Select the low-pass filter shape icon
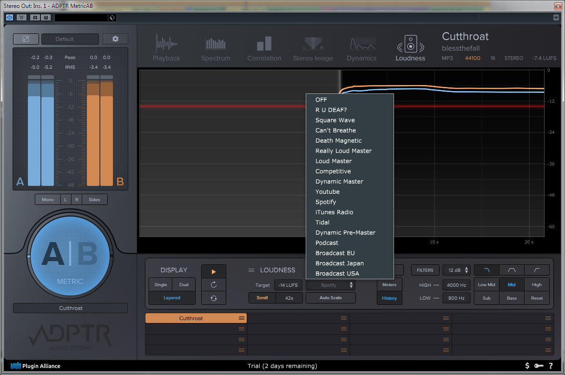This screenshot has height=375, width=565. [x=486, y=270]
